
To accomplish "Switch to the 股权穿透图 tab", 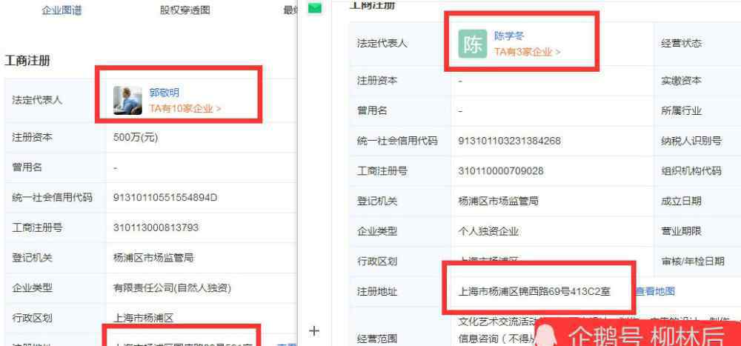I will click(185, 10).
